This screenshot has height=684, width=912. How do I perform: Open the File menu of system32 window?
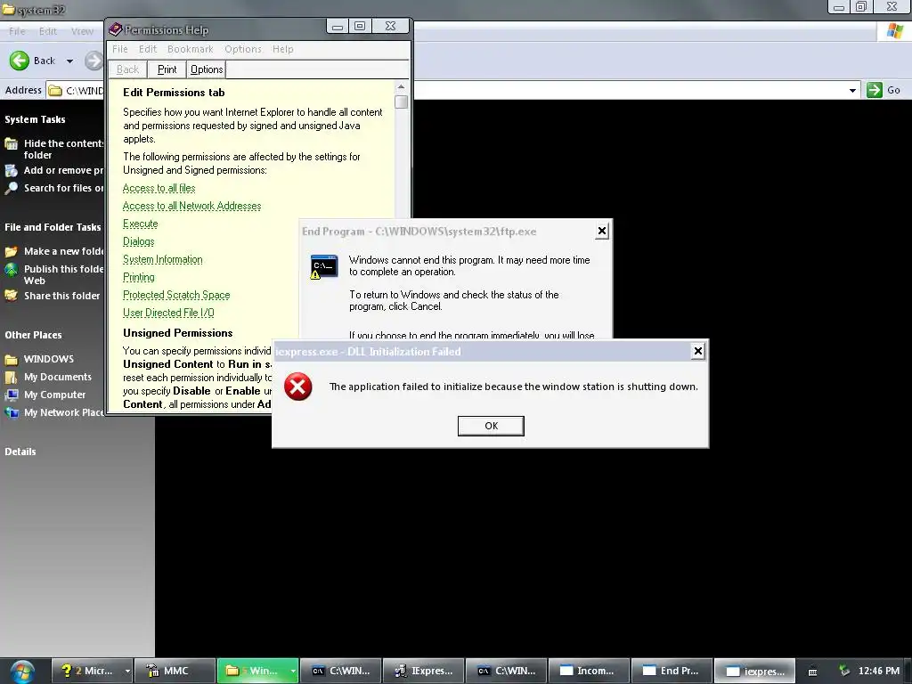[x=17, y=31]
